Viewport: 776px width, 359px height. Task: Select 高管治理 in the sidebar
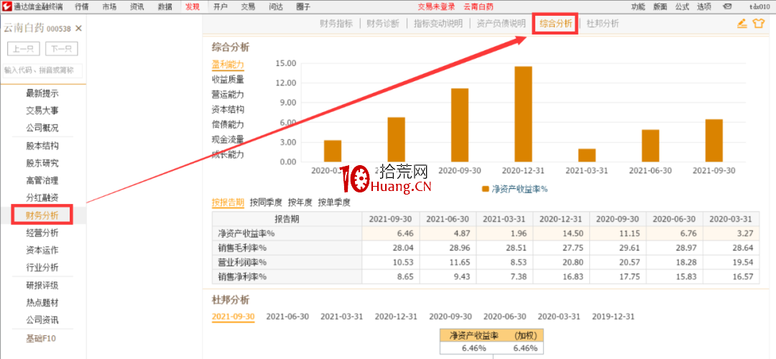click(42, 180)
